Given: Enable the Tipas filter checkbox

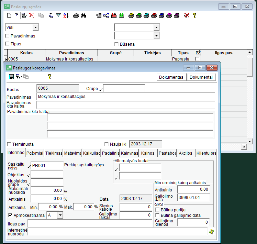Looking at the screenshot, I should pyautogui.click(x=7, y=44).
